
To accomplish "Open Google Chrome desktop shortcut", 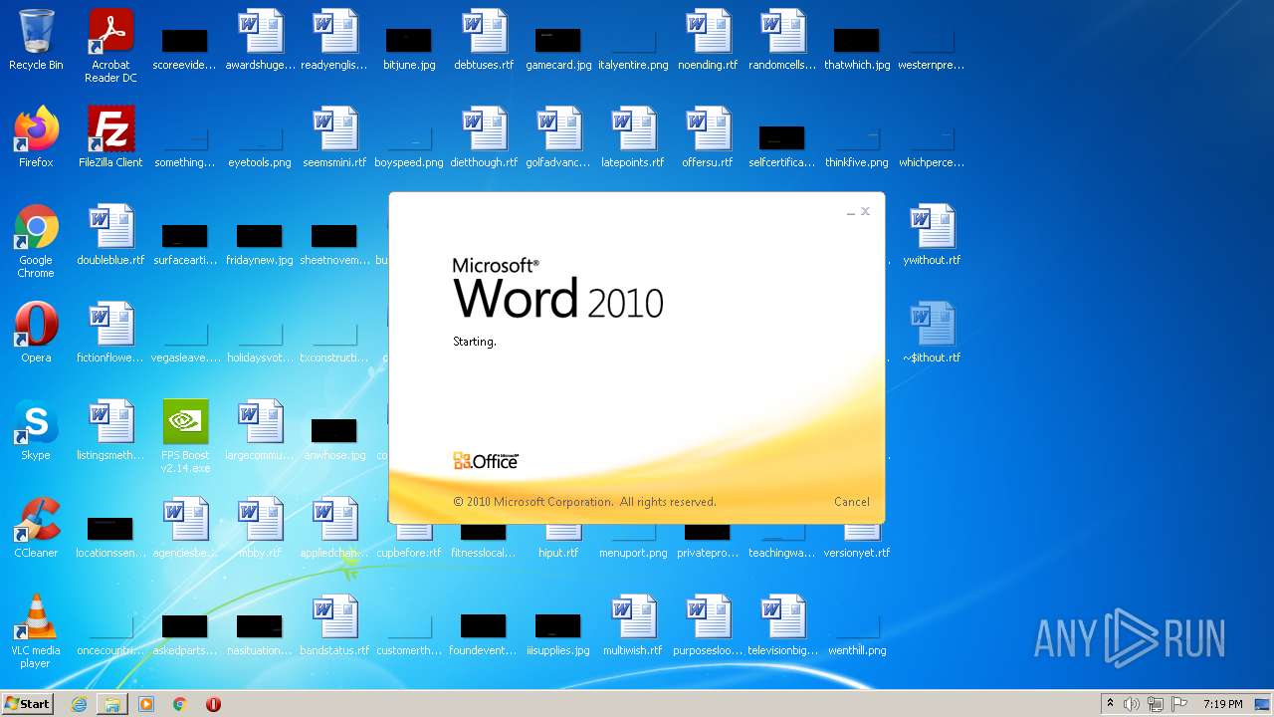I will coord(36,227).
